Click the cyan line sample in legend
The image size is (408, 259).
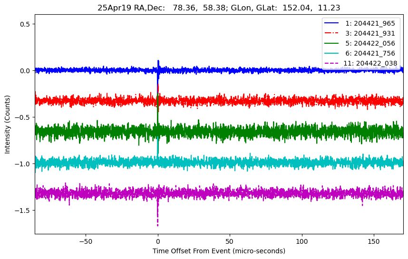[331, 53]
